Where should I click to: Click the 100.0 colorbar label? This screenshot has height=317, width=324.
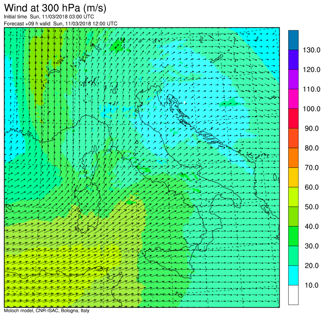click(311, 109)
